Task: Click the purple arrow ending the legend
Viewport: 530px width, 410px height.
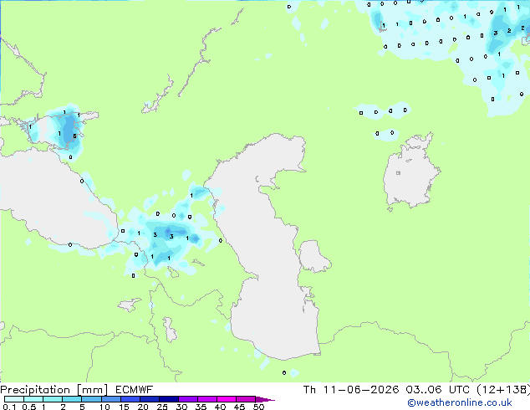Action: 265,399
